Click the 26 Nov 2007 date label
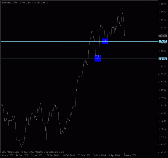Viewport: 168px width, 158px height. [7, 155]
